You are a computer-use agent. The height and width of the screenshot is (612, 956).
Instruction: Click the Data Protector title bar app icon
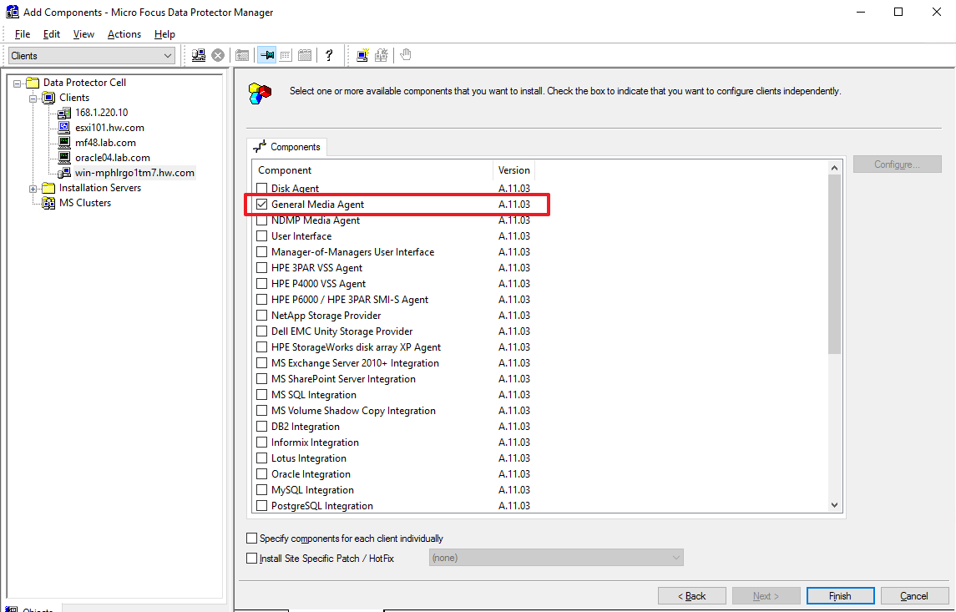(13, 12)
